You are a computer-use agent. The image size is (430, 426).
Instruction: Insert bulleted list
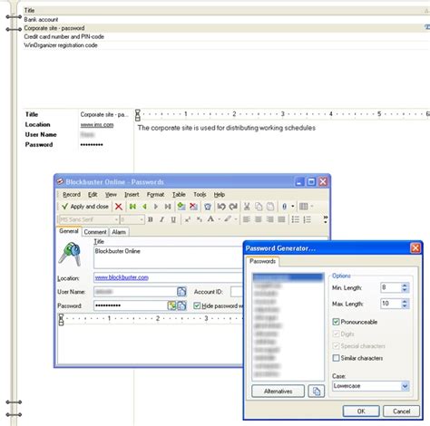point(296,219)
